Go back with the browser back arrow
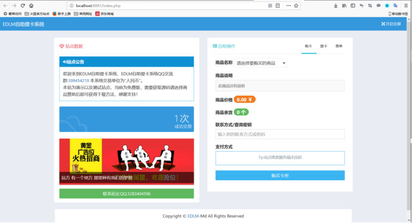Image resolution: width=412 pixels, height=223 pixels. click(5, 5)
